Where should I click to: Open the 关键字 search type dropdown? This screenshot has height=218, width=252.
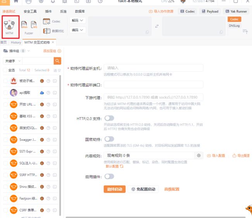click(x=12, y=61)
